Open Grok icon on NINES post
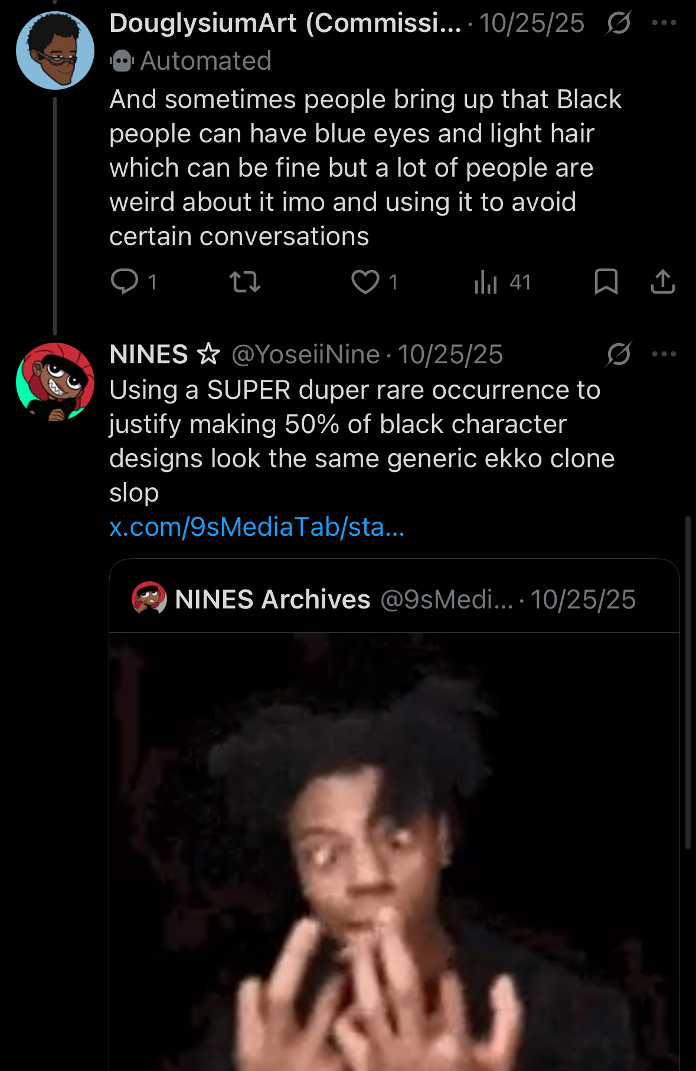The image size is (696, 1071). [x=618, y=354]
